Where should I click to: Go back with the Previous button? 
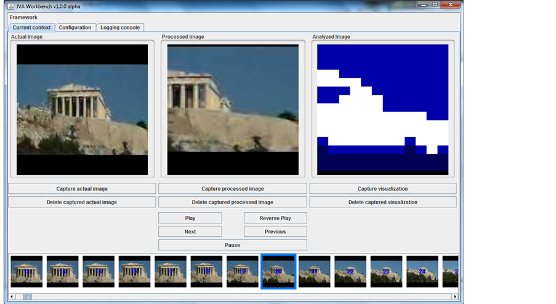[275, 232]
